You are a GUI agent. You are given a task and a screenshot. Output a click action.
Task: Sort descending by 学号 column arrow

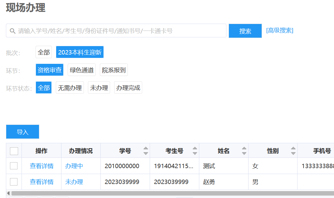[146, 153]
